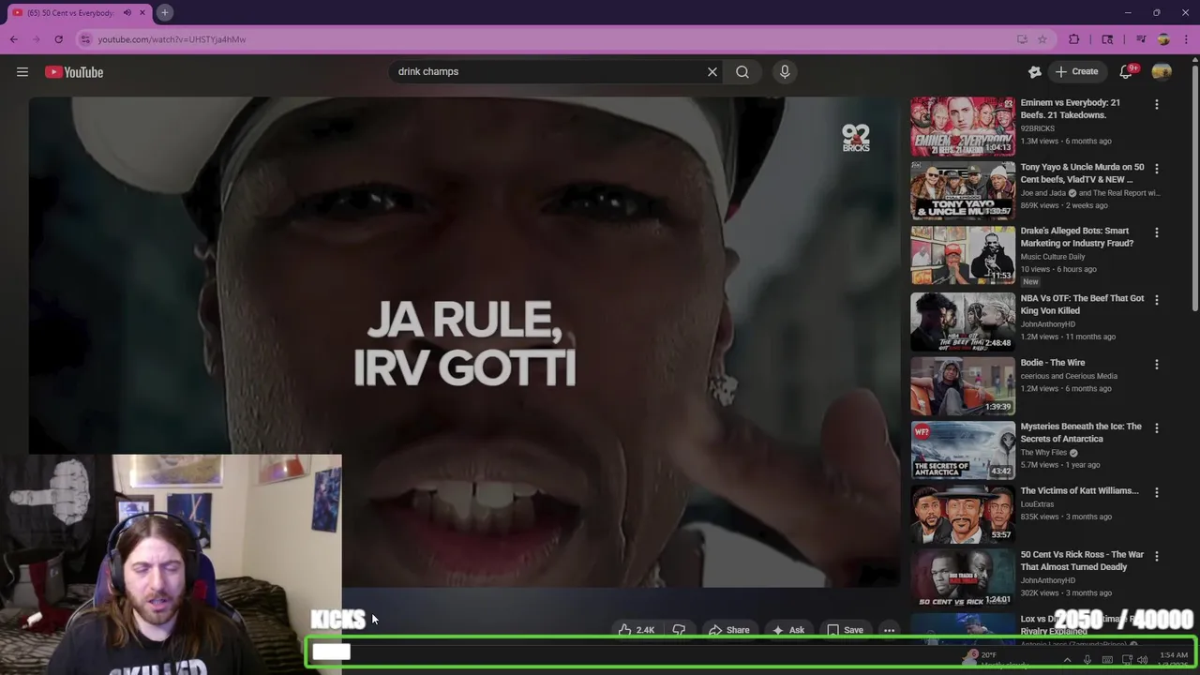Open Chrome extensions puzzle icon
Image resolution: width=1200 pixels, height=675 pixels.
point(1074,39)
